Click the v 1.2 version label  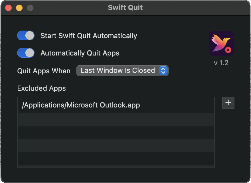[221, 63]
